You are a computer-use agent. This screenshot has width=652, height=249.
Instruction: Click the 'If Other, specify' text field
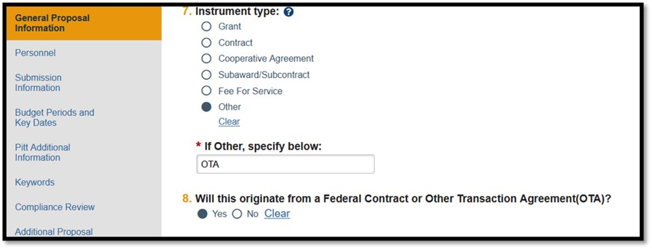pos(285,164)
